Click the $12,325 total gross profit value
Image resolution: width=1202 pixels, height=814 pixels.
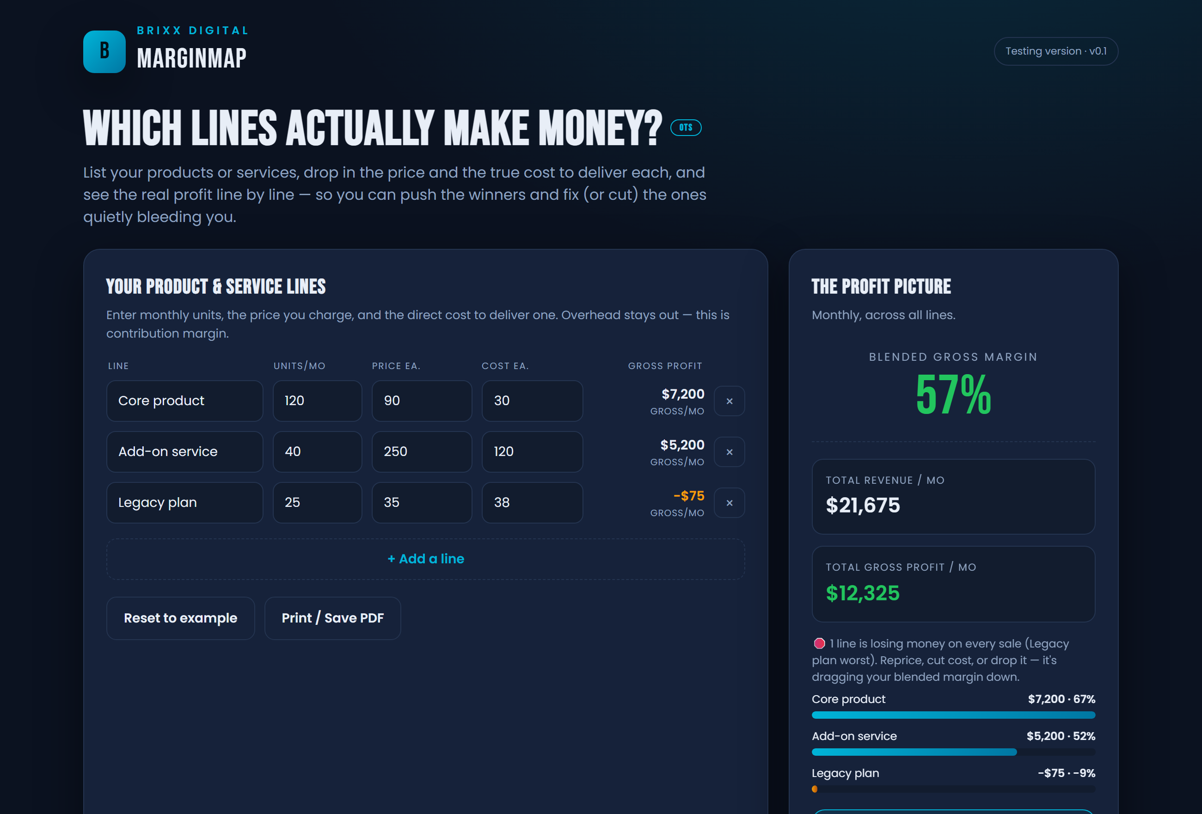point(863,593)
